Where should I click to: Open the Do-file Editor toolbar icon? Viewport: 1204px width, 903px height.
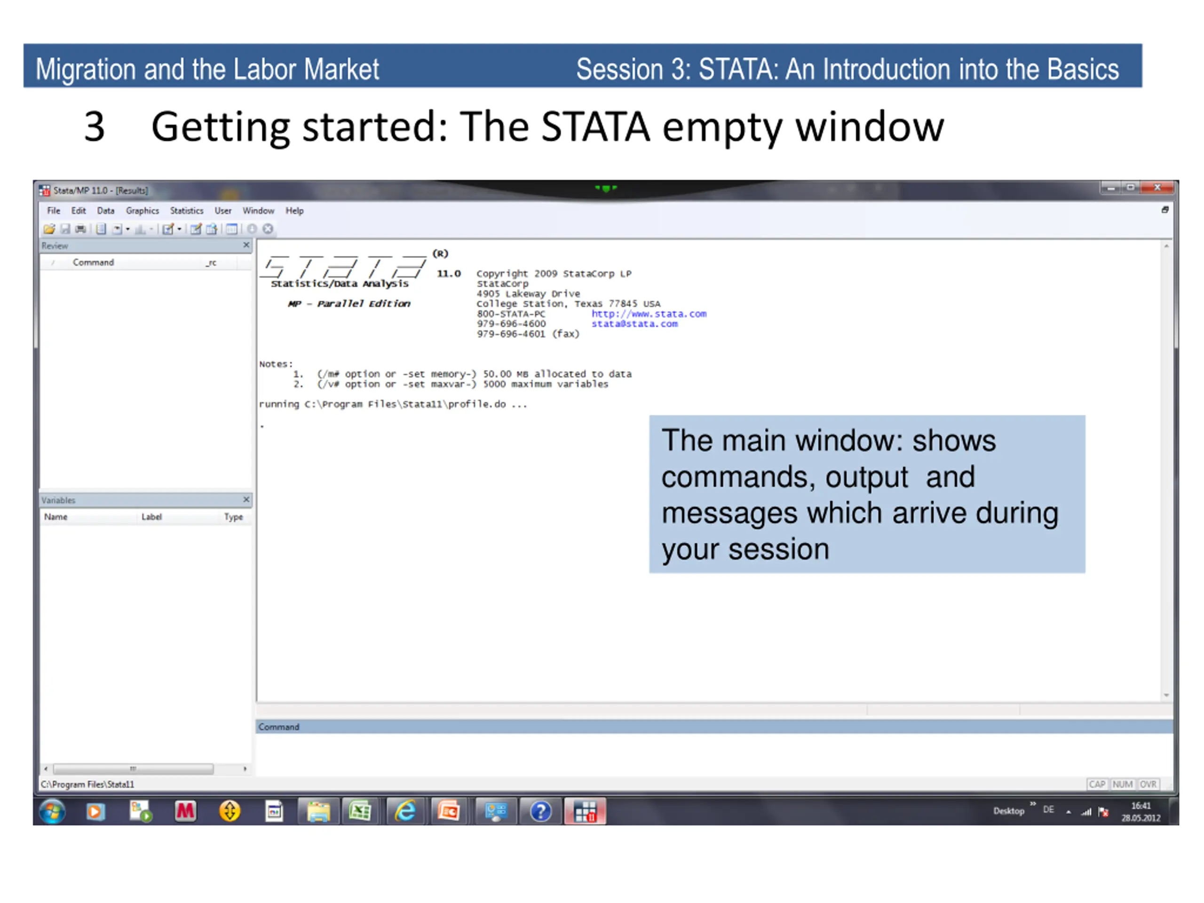[168, 229]
